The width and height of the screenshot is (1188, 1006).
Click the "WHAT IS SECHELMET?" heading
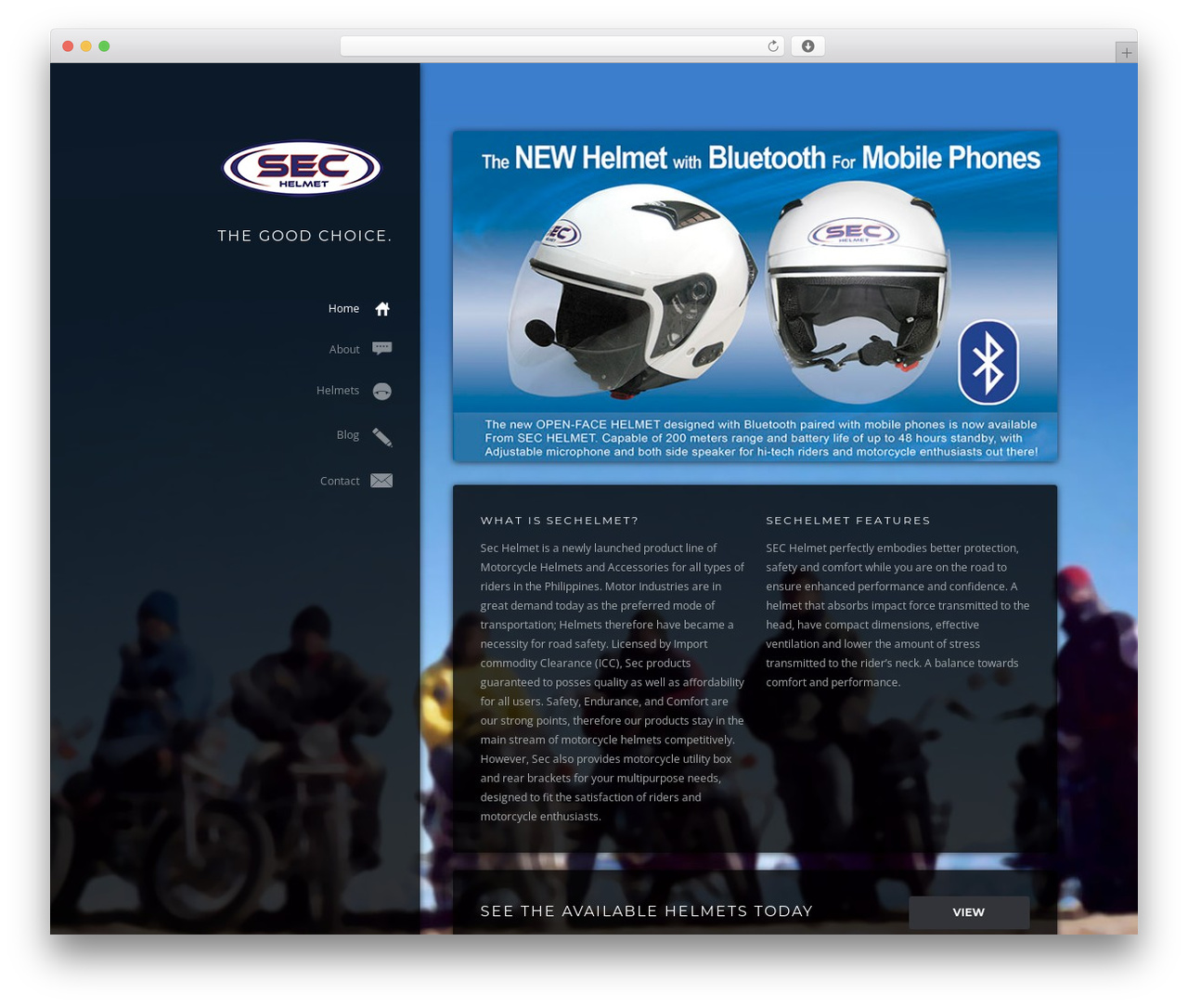[560, 521]
